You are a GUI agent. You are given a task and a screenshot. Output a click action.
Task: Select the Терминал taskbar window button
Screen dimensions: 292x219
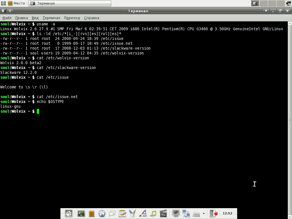tap(70, 3)
